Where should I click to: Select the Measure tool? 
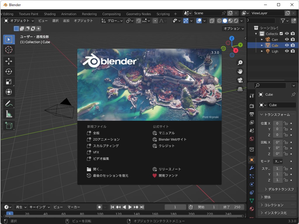[9, 114]
